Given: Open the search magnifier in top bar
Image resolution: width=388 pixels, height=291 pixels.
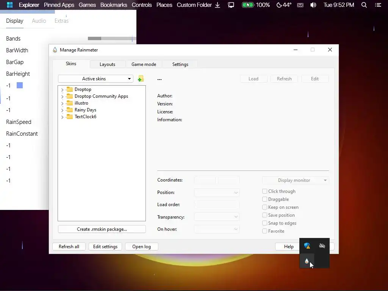Looking at the screenshot, I should click(364, 5).
